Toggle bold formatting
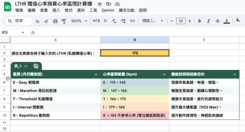This screenshot has width=245, height=132. point(199,21)
